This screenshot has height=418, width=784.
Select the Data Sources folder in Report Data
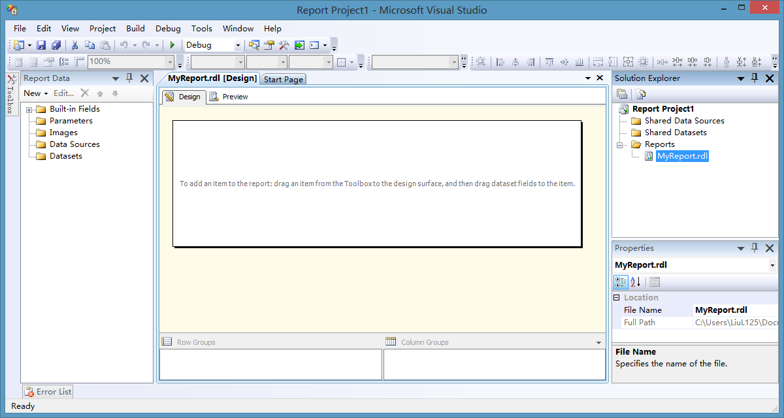(x=74, y=144)
